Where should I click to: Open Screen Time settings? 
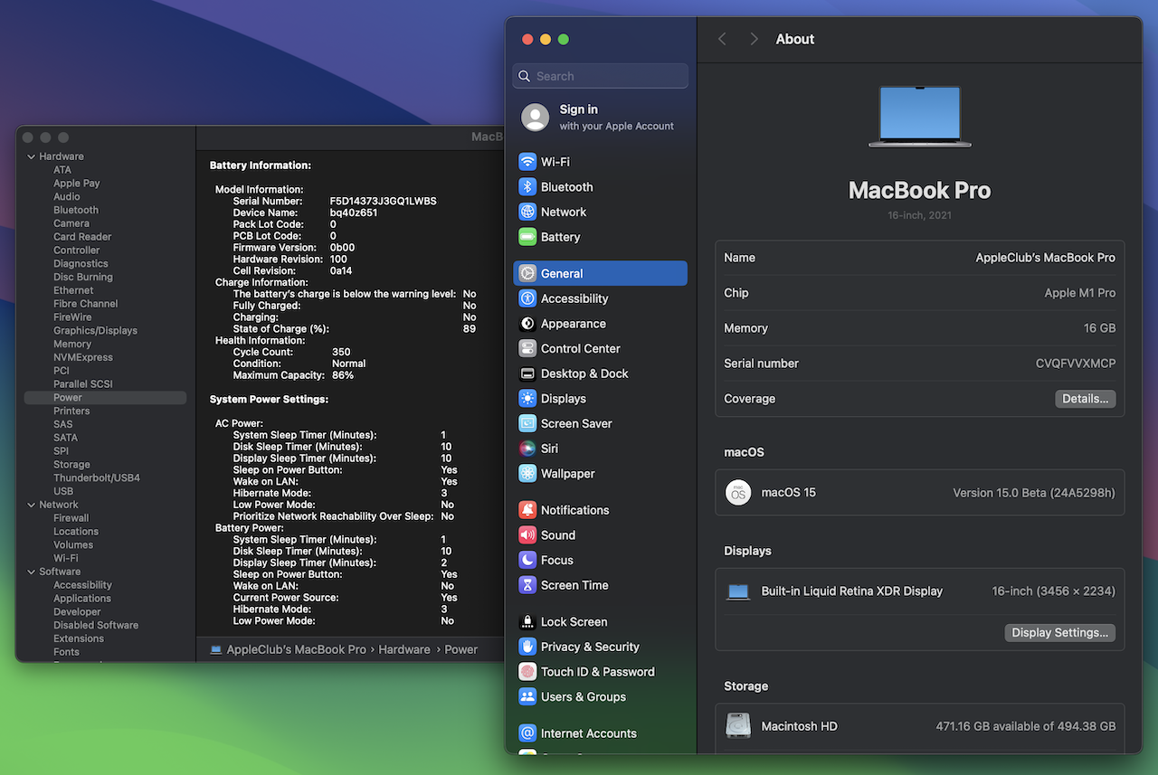(x=600, y=585)
